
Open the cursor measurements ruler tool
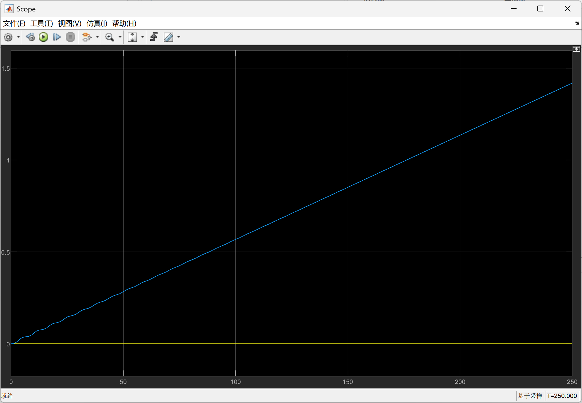click(168, 37)
